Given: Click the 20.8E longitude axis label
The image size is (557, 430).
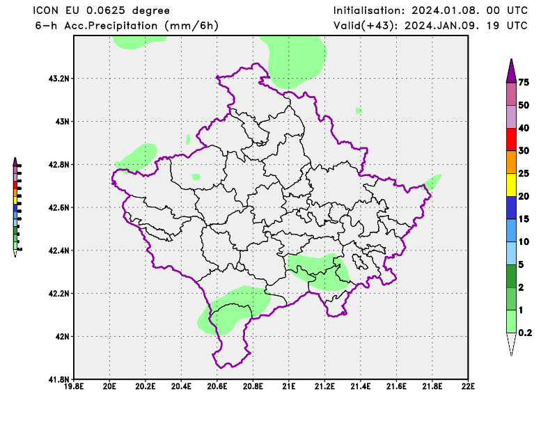Looking at the screenshot, I should 253,386.
